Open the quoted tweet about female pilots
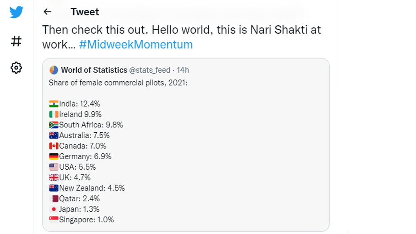The image size is (416, 234). coord(186,145)
